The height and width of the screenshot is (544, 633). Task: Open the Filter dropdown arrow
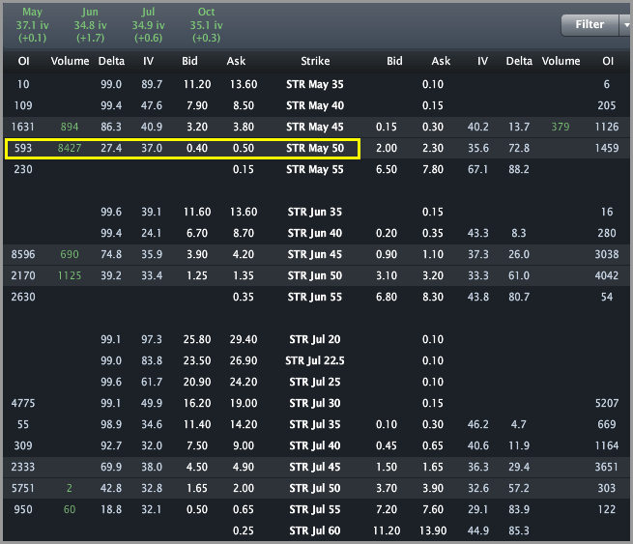[x=625, y=25]
